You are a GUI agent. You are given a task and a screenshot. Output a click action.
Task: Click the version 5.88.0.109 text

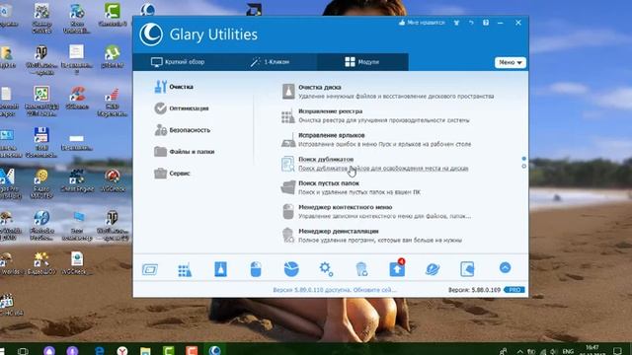point(474,290)
